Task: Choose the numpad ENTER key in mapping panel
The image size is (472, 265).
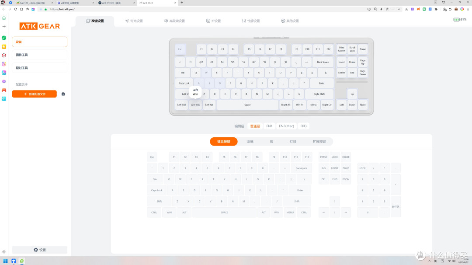Action: 396,206
